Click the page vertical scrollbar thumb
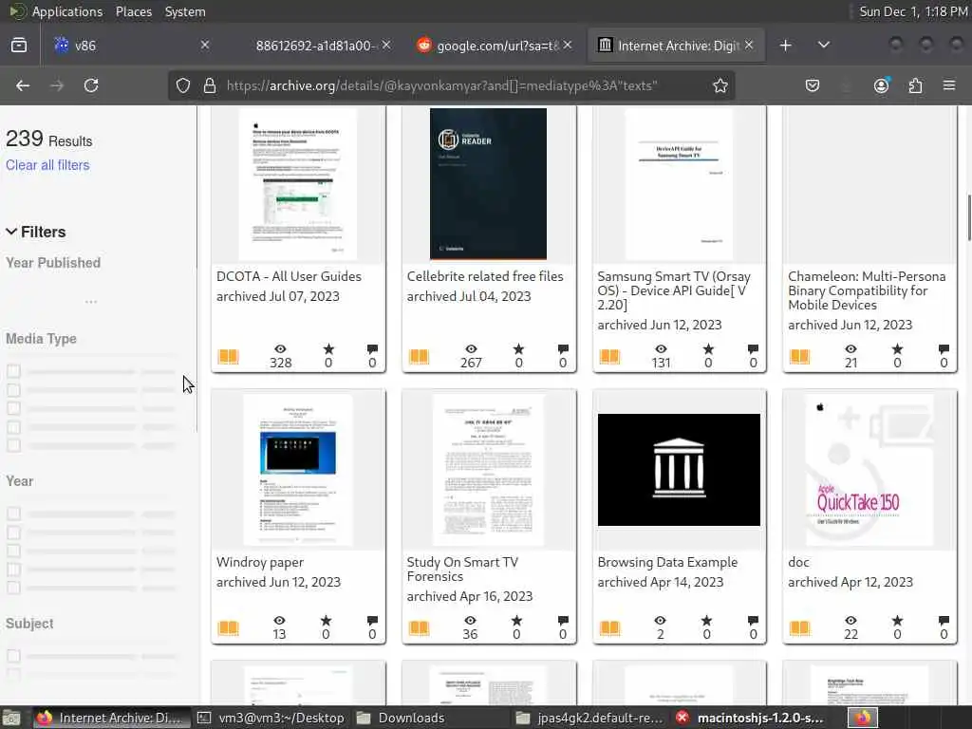This screenshot has height=729, width=972. (x=969, y=218)
